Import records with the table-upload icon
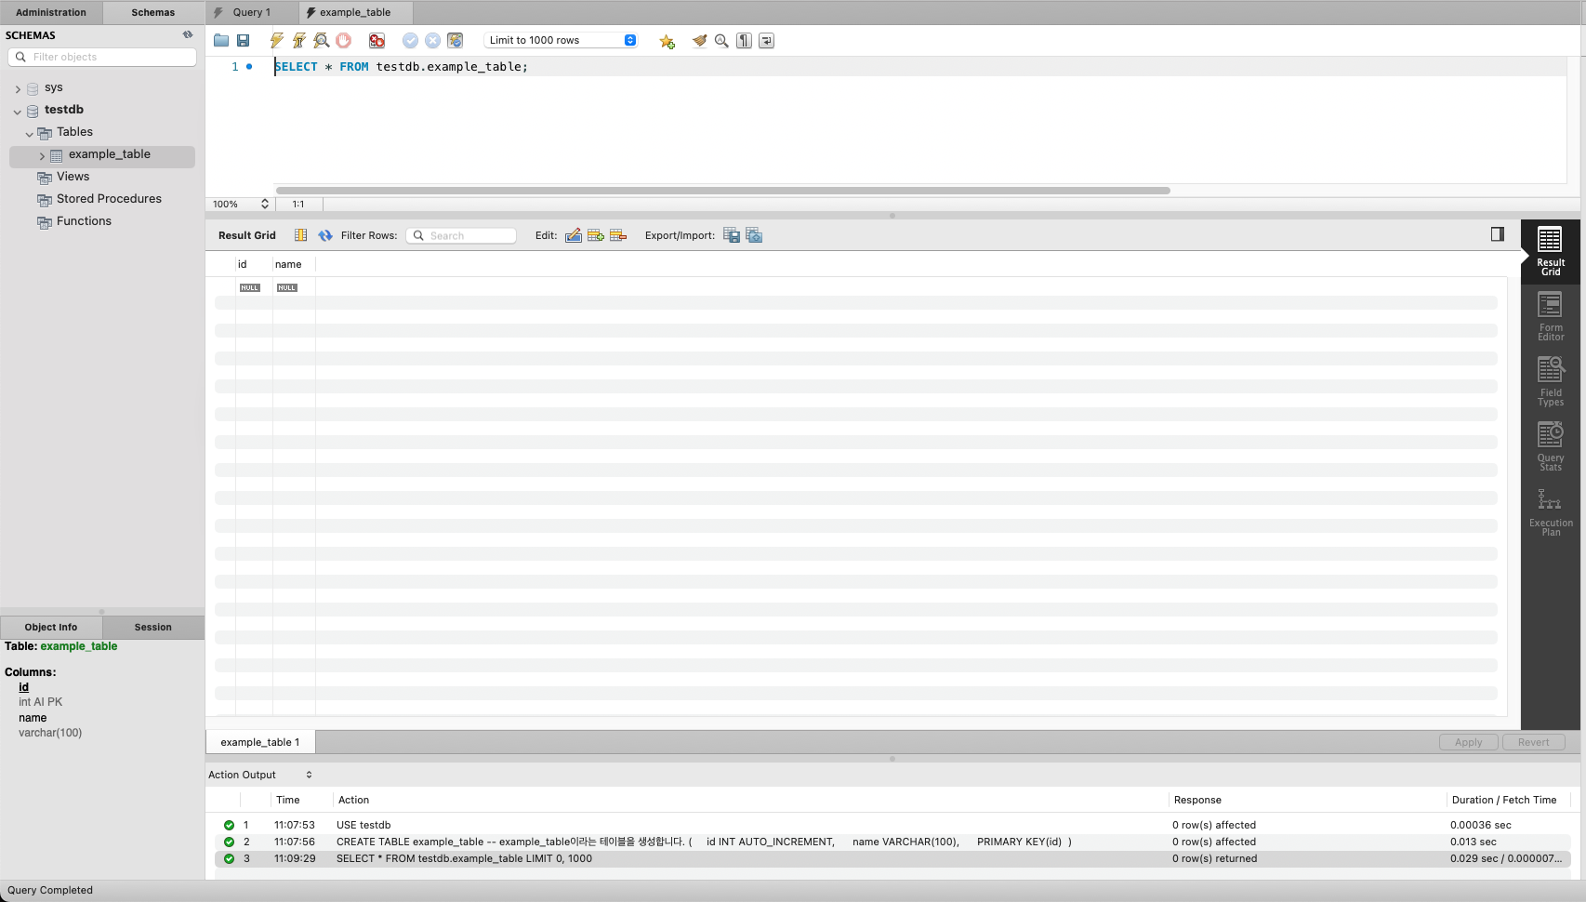This screenshot has width=1586, height=902. (x=754, y=235)
